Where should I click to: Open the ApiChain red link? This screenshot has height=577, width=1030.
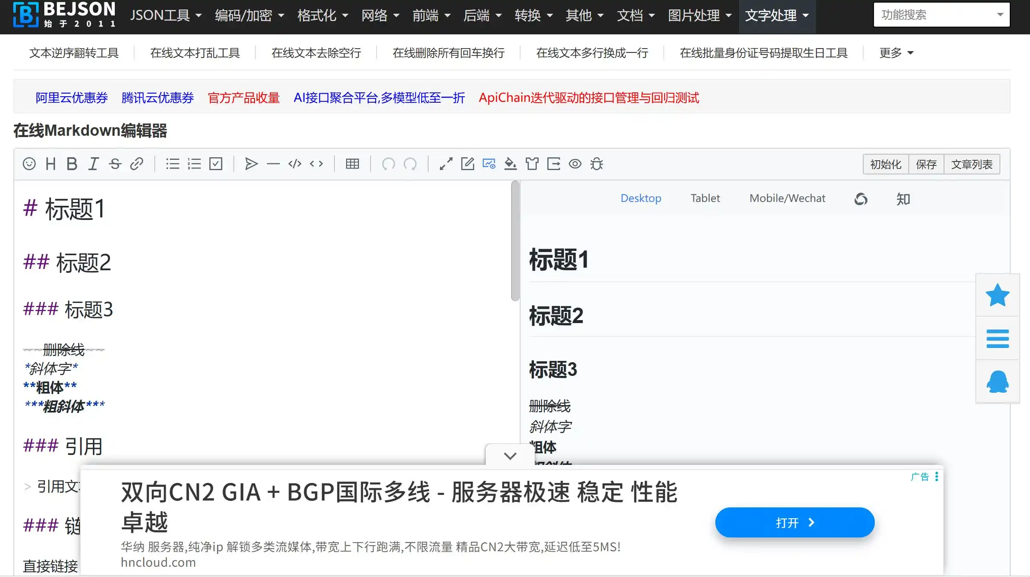(589, 98)
